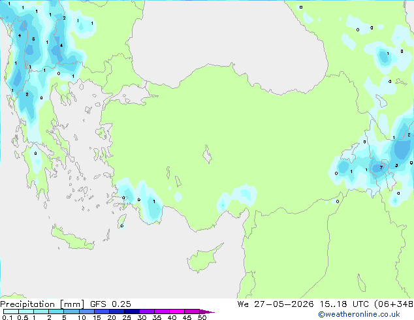Image resolution: width=414 pixels, height=320 pixels.
Task: Click the 'Precipitation [mm]' title text
Action: click(42, 304)
